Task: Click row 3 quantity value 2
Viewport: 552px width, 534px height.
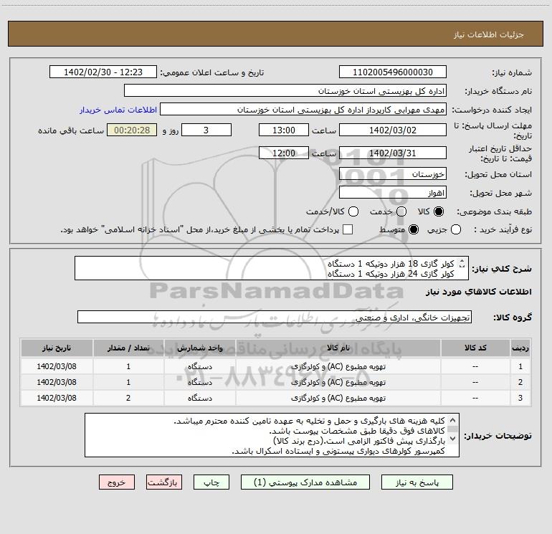Action: (128, 398)
